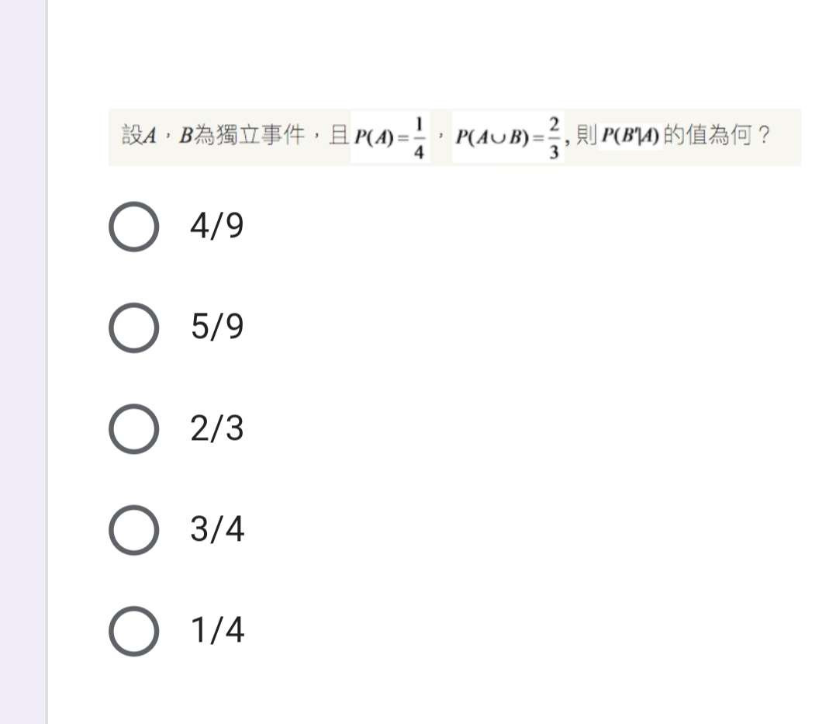The image size is (836, 724).
Task: Click the 獨立事件 text in question
Action: (261, 135)
